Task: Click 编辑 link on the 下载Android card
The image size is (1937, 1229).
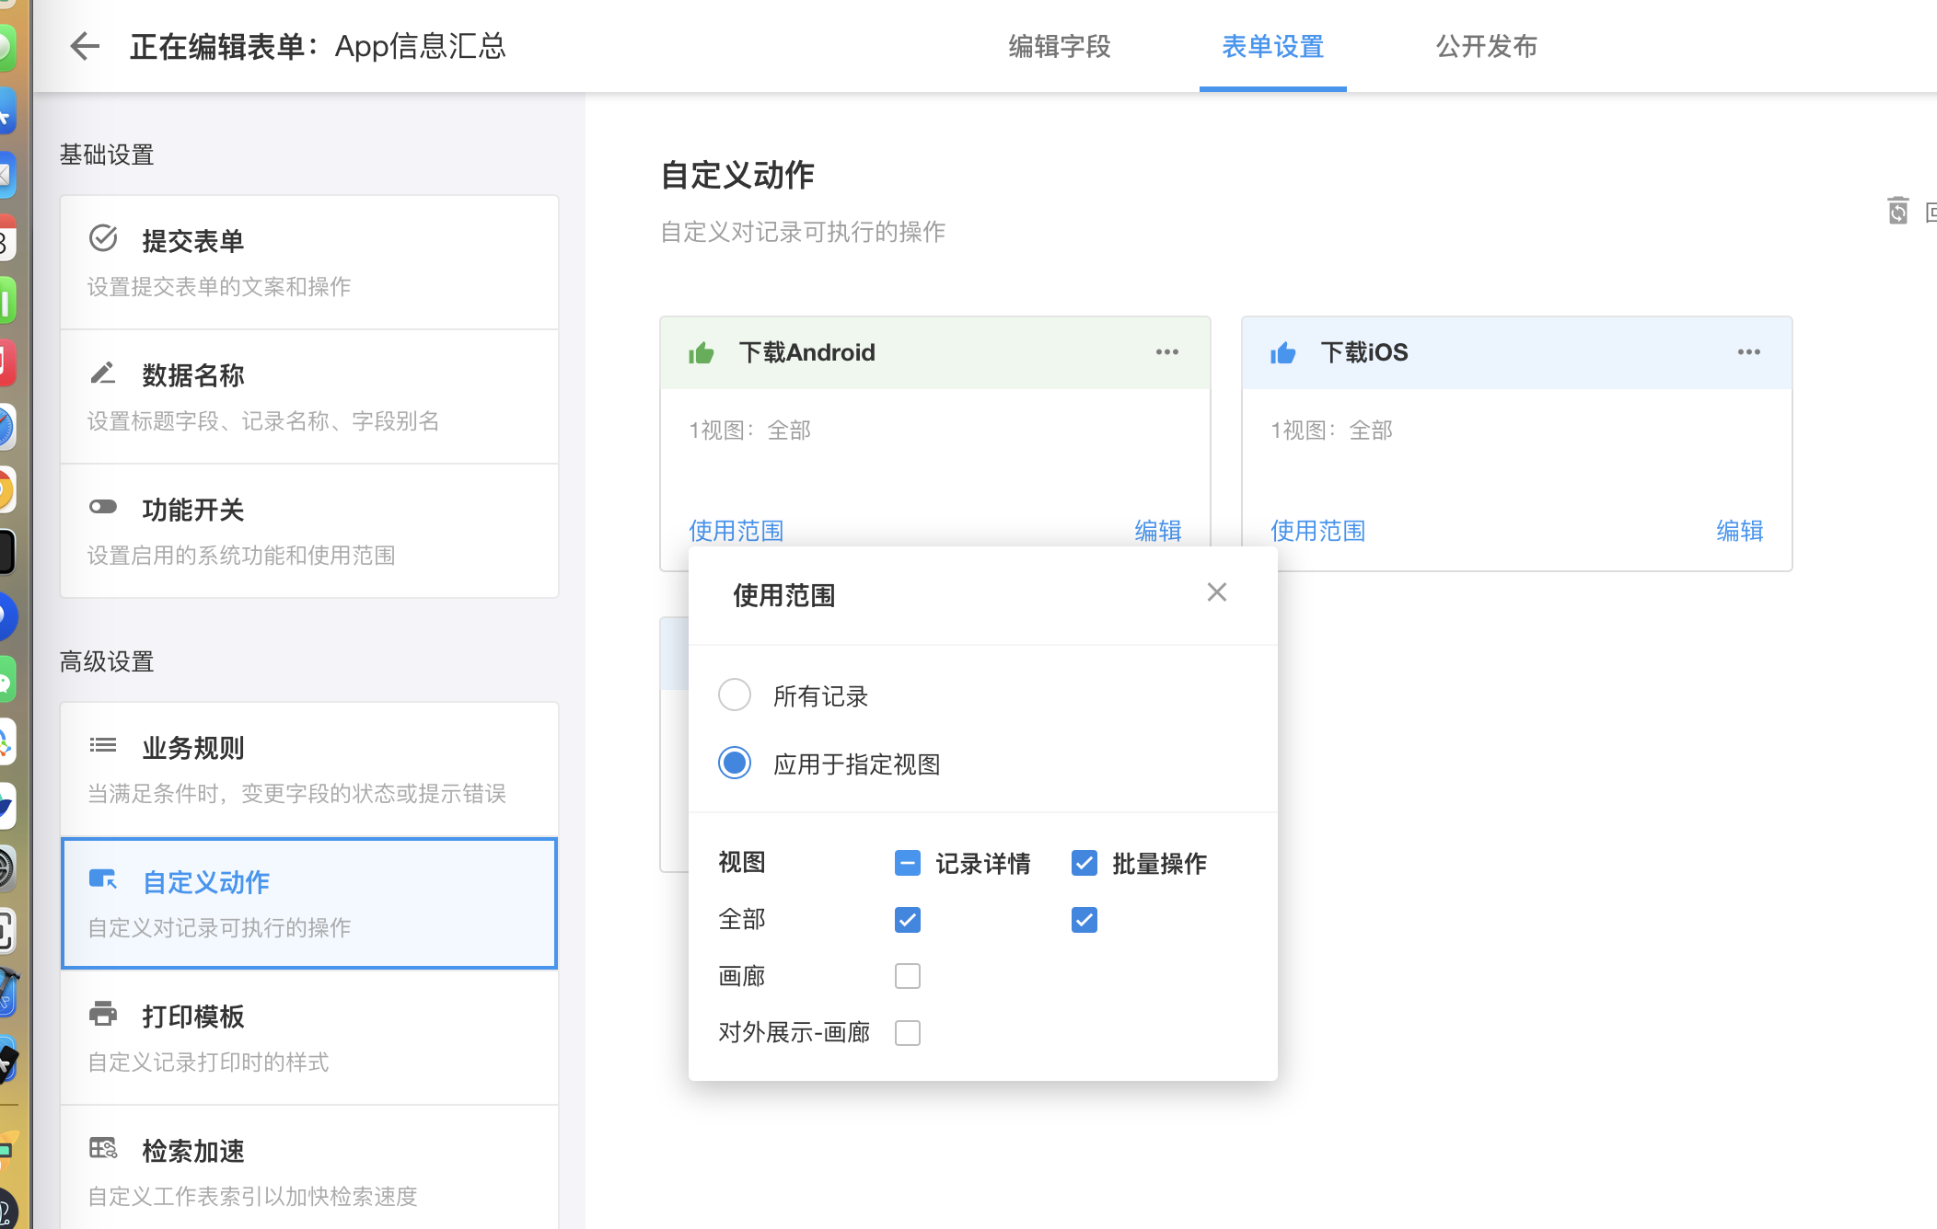Action: coord(1158,531)
